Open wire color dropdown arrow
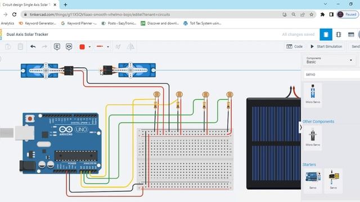This screenshot has height=202, width=360. pos(89,47)
